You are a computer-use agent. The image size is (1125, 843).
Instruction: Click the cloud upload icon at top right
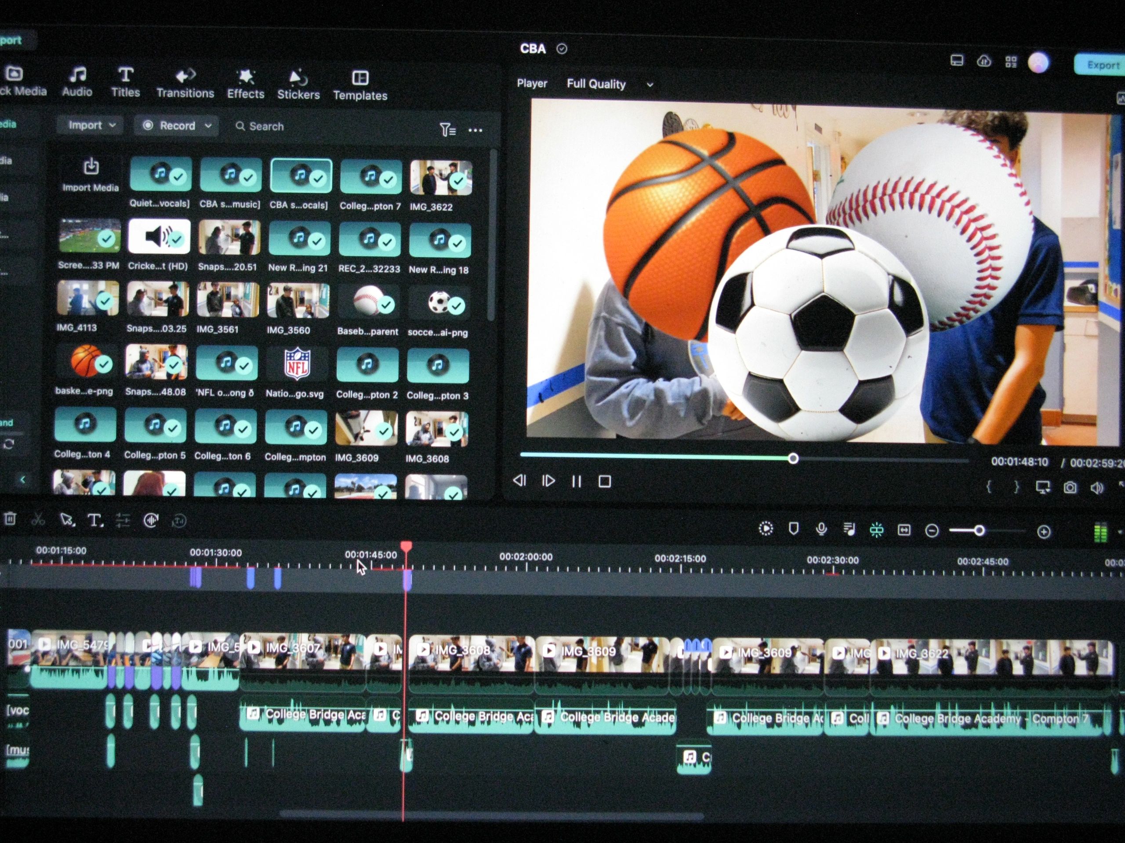[x=983, y=61]
